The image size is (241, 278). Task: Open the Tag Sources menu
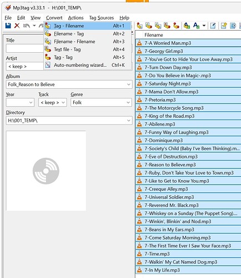point(102,18)
